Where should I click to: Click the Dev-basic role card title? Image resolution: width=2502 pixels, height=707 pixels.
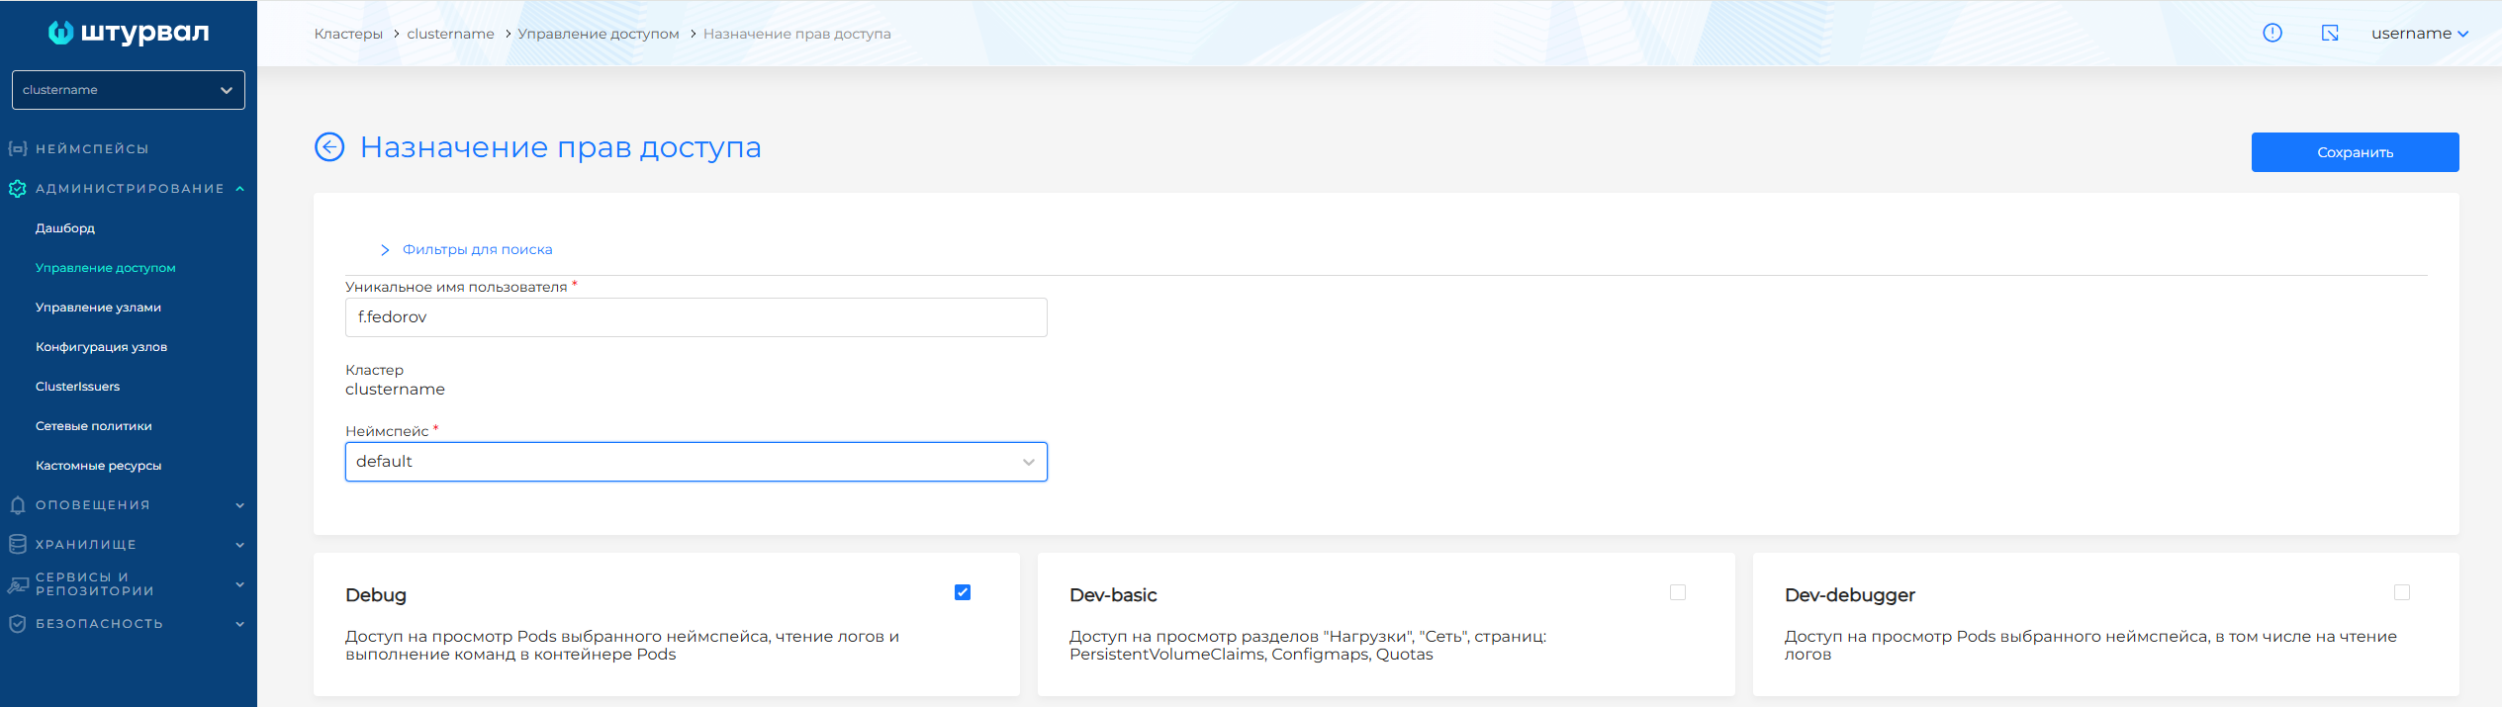(1113, 595)
